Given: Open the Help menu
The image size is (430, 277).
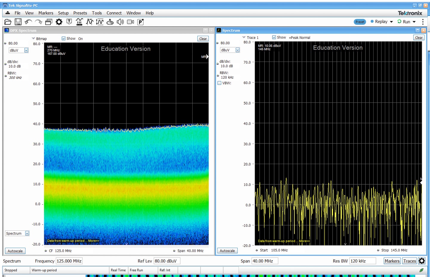Looking at the screenshot, I should 150,13.
